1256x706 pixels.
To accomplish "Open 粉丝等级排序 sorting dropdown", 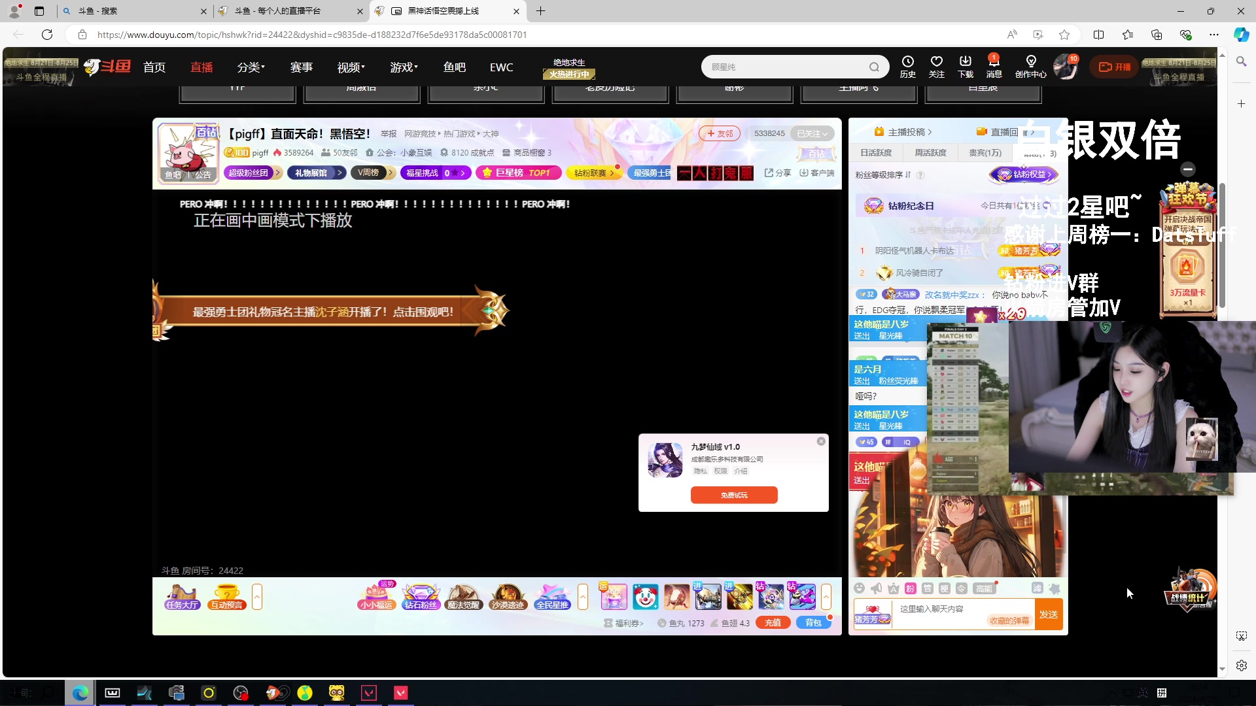I will click(882, 175).
